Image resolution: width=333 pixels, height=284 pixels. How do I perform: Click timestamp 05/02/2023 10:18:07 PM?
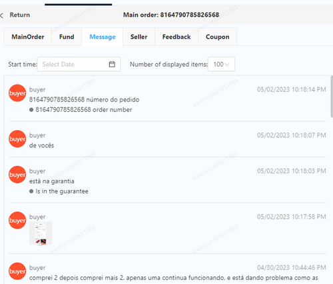tap(292, 135)
